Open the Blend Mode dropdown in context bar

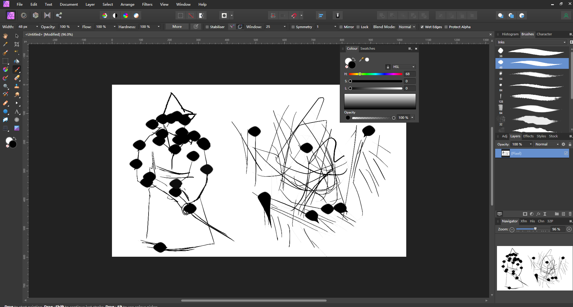tap(407, 27)
